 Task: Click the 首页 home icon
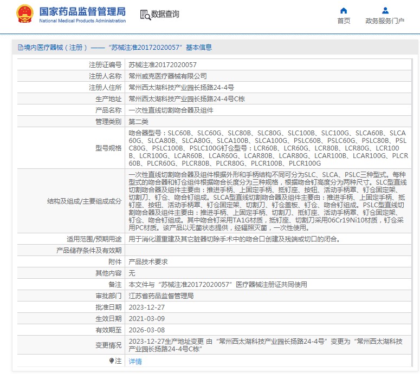click(x=344, y=11)
